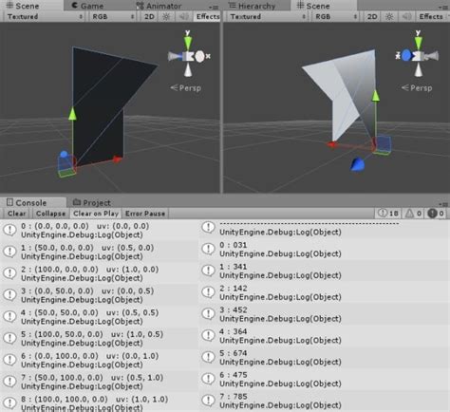Select log entry '1 : (50.0, 0.0, 0.0)'

click(x=100, y=252)
